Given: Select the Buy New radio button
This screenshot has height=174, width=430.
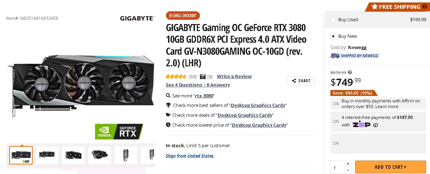Looking at the screenshot, I should (333, 36).
